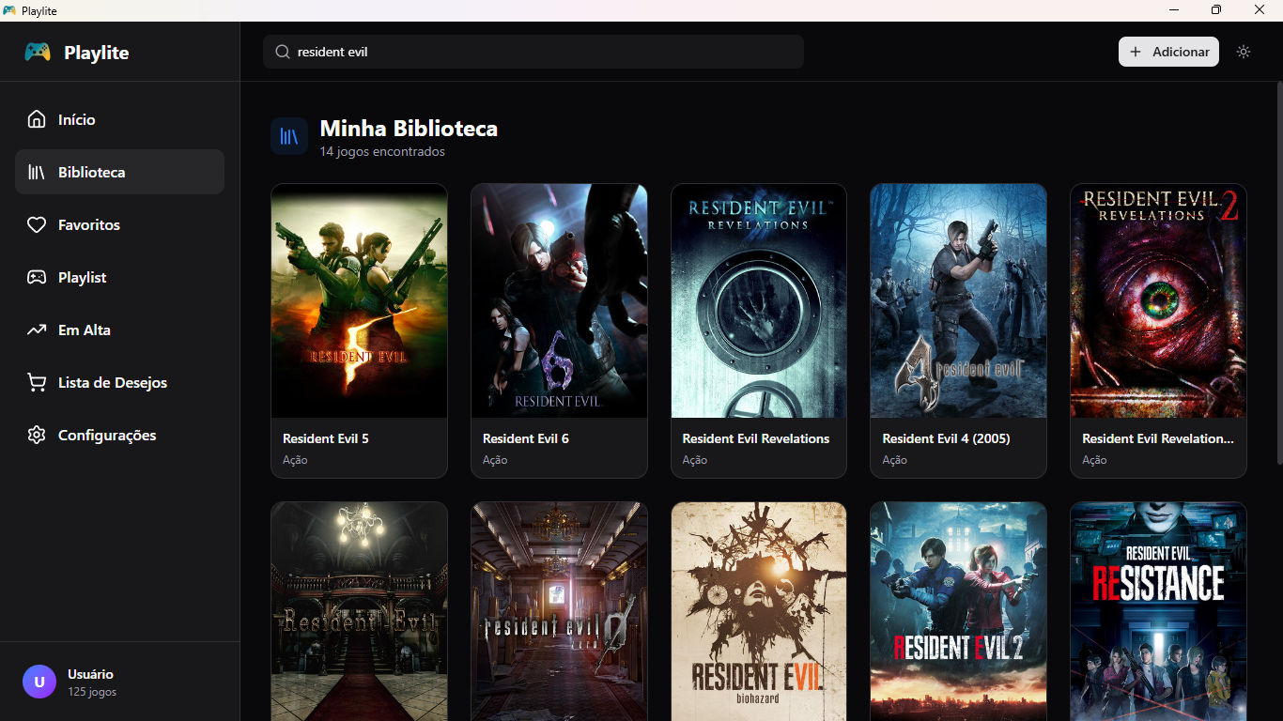This screenshot has height=721, width=1283.
Task: Click the Início home icon
Action: point(37,119)
